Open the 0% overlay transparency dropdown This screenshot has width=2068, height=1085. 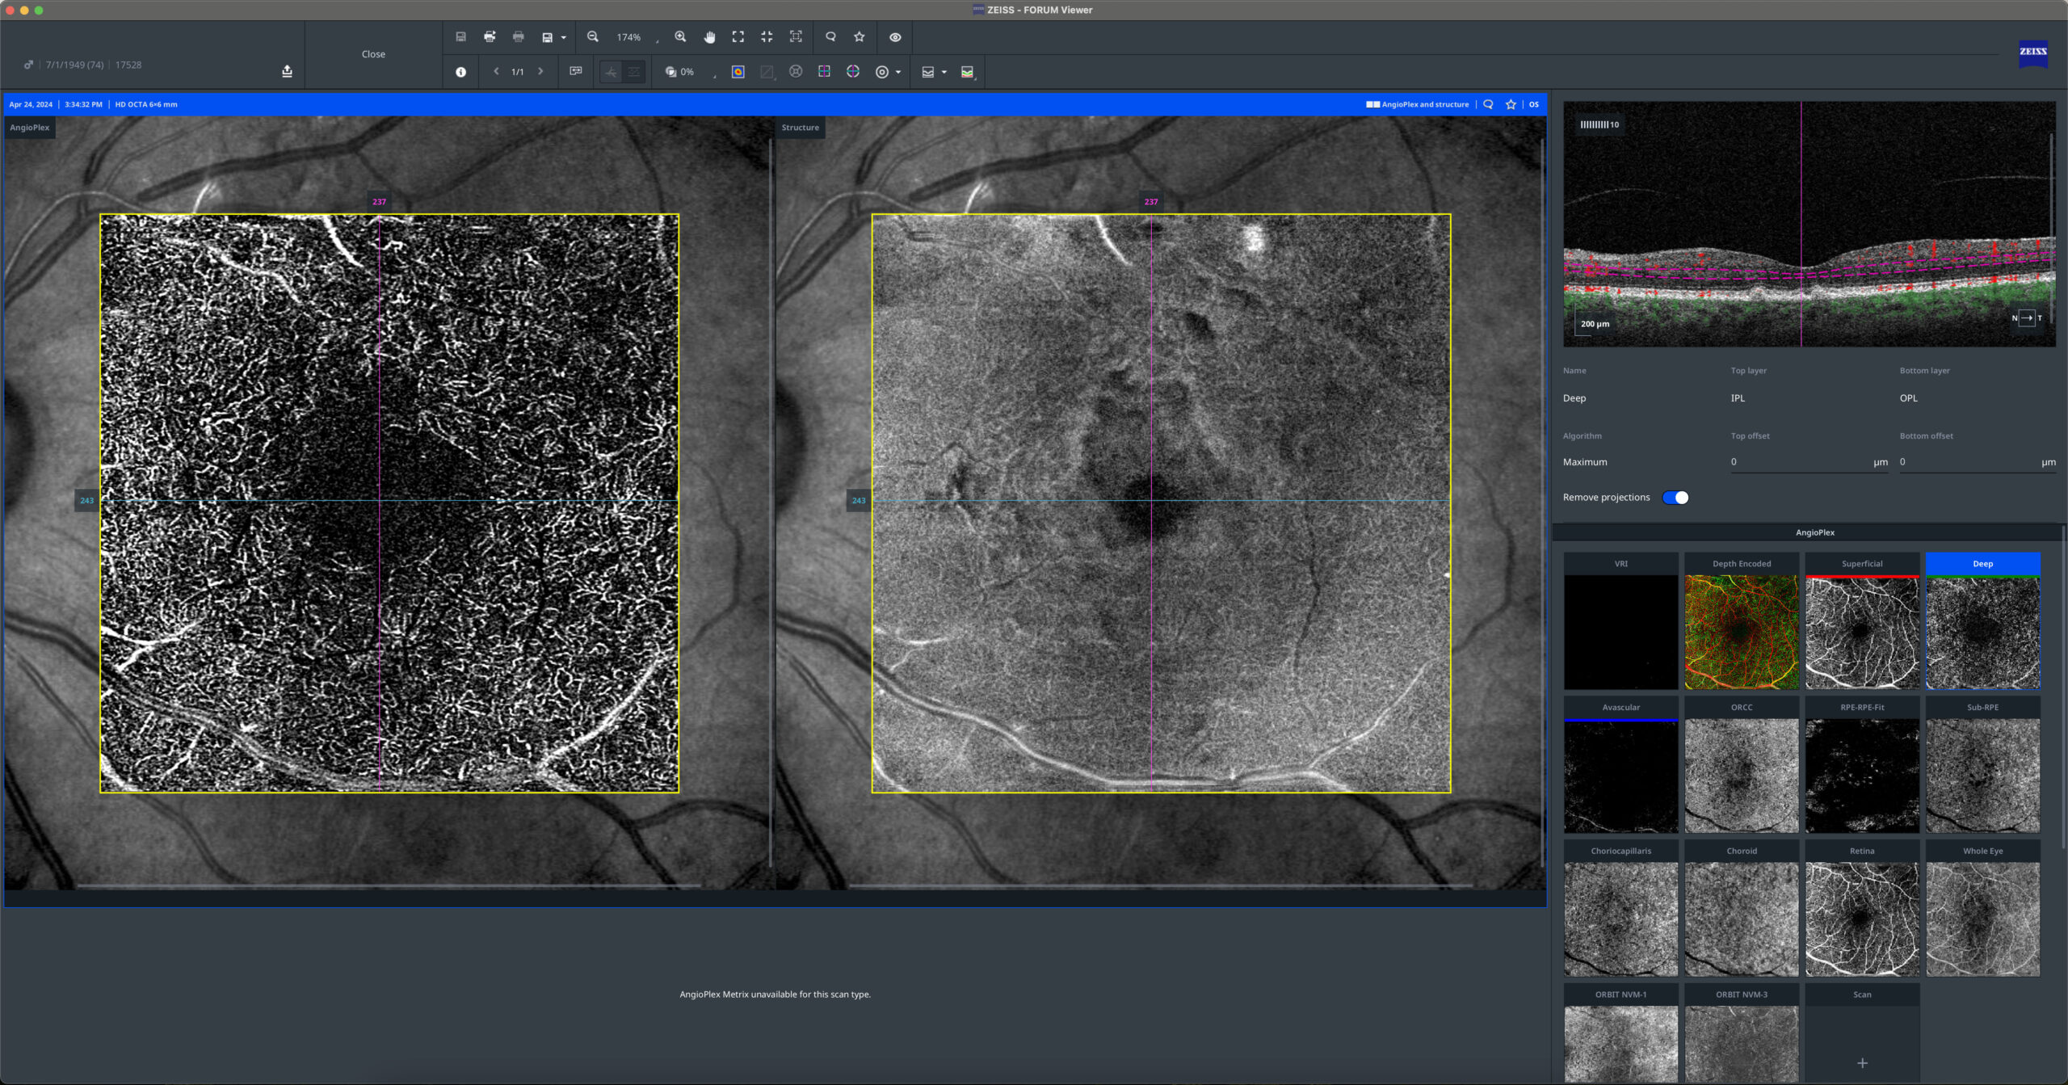point(691,72)
